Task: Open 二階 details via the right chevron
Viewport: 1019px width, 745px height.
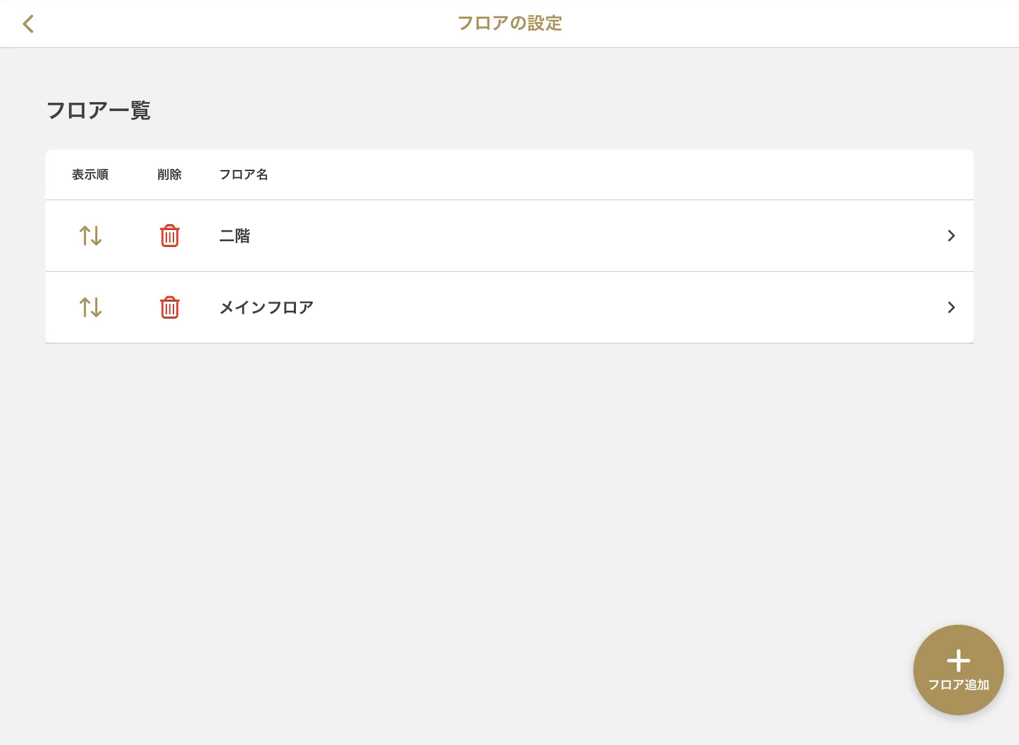Action: [x=951, y=236]
